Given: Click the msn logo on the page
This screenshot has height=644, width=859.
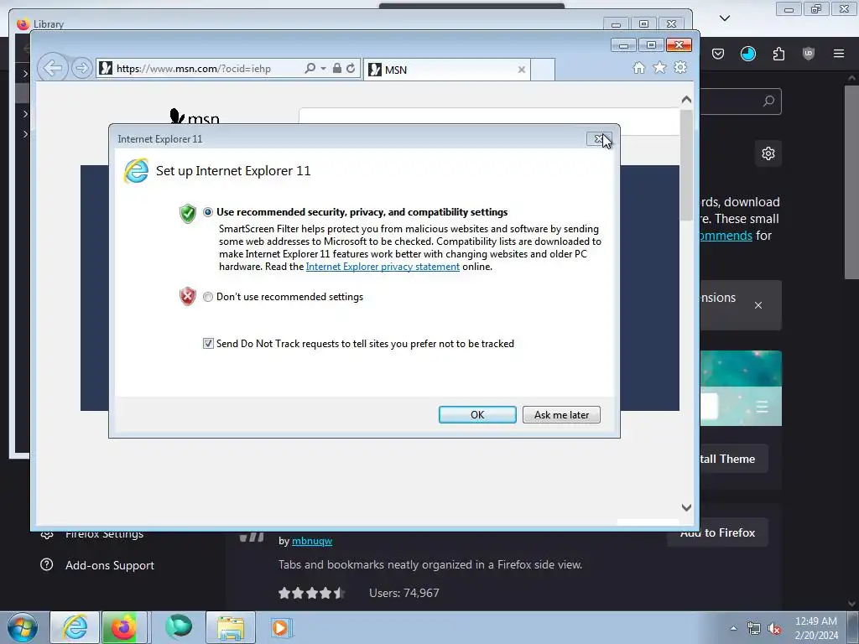Looking at the screenshot, I should 195,117.
